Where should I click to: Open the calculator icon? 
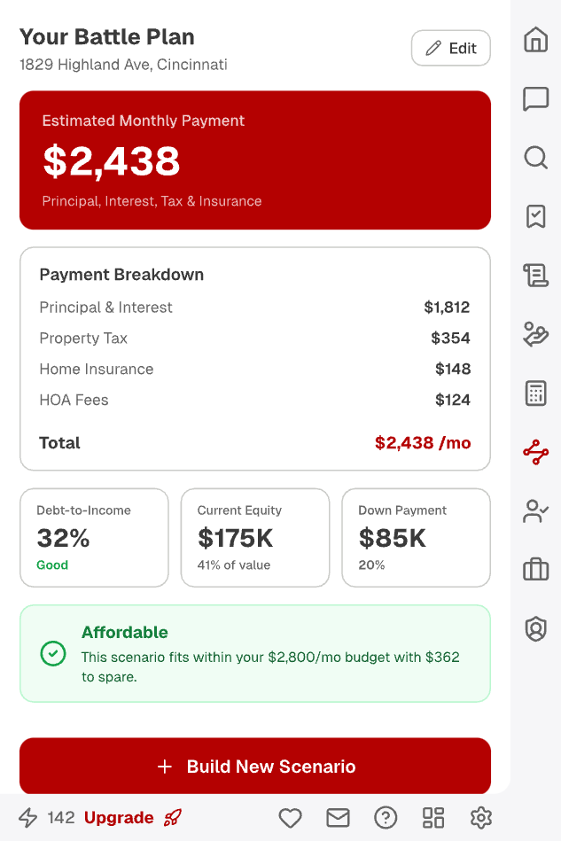tap(535, 393)
